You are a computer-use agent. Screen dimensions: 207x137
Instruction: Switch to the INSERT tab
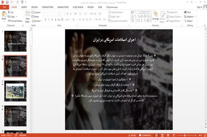[24, 7]
